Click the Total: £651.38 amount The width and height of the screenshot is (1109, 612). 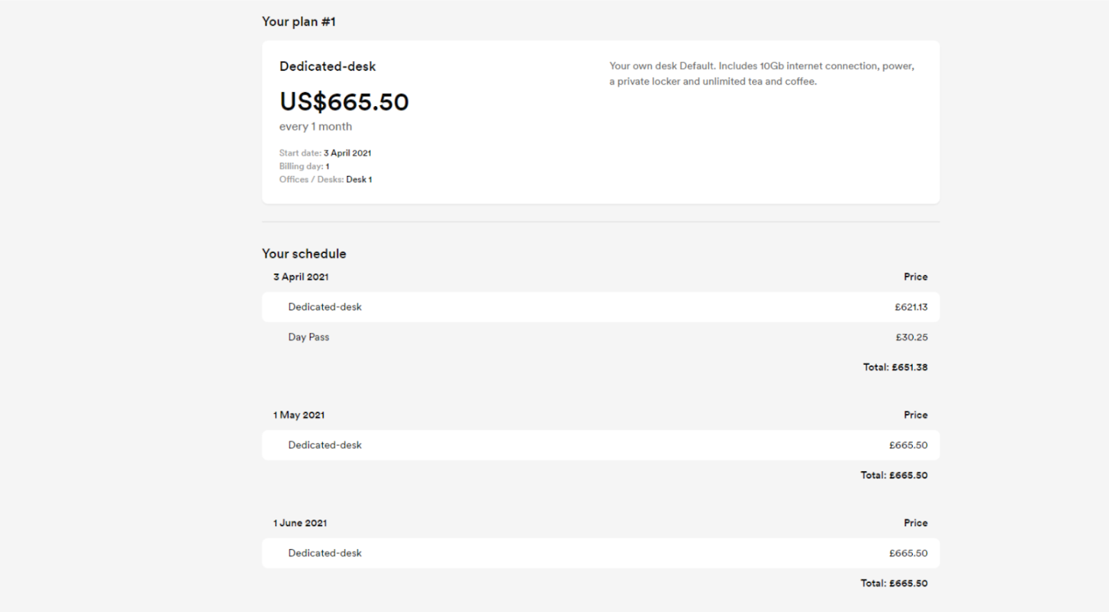[x=895, y=367]
